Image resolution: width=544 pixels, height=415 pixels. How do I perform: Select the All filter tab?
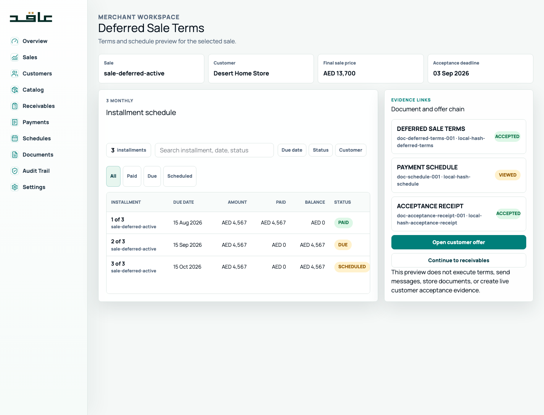tap(113, 176)
